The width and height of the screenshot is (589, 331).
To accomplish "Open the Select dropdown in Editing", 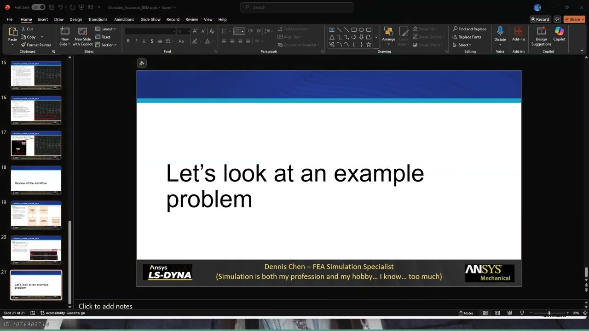I will point(462,45).
